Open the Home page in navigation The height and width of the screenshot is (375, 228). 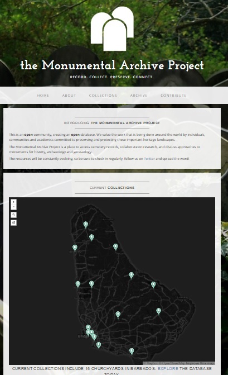pyautogui.click(x=43, y=96)
